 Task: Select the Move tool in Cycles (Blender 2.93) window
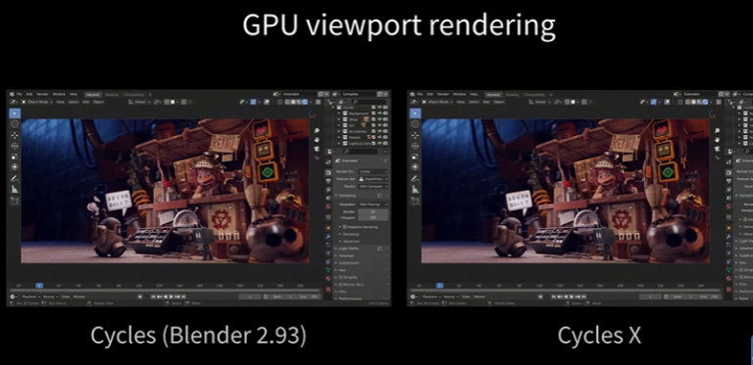(15, 136)
